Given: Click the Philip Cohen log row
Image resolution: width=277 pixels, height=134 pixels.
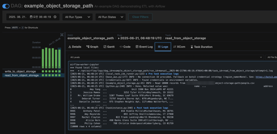Looking at the screenshot, I should coord(122,123).
